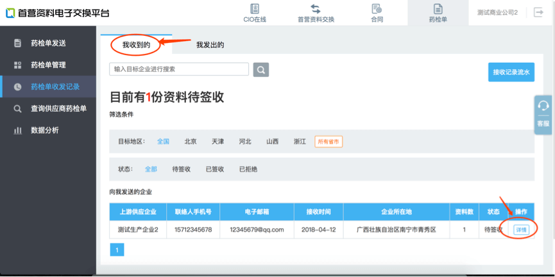Switch to the 我发出的 tab

210,45
